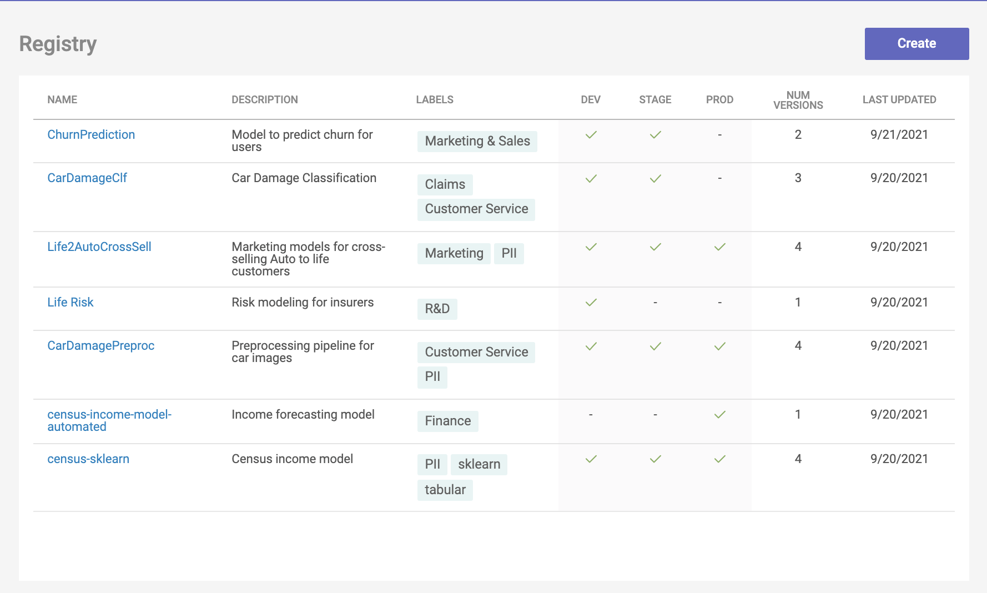Click the Life Risk Dev checkmark

coord(591,302)
